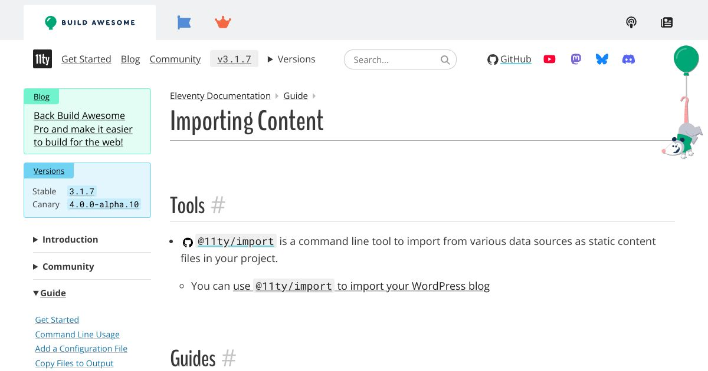The height and width of the screenshot is (371, 708).
Task: Click the orange crown icon
Action: [x=223, y=22]
